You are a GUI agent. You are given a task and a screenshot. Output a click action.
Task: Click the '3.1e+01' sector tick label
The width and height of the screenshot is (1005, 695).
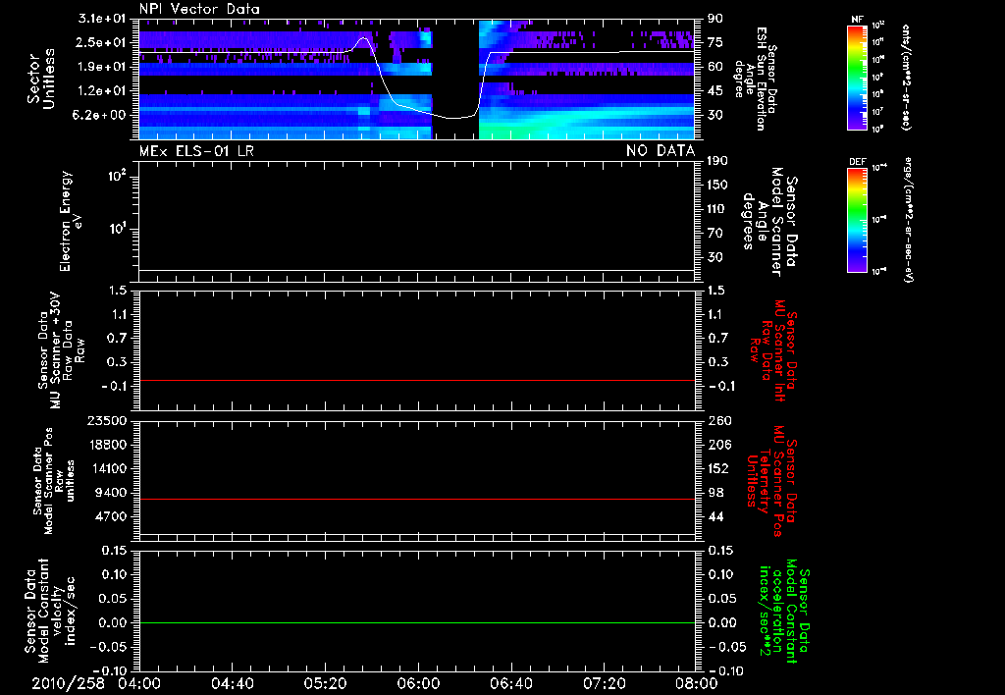pos(102,19)
